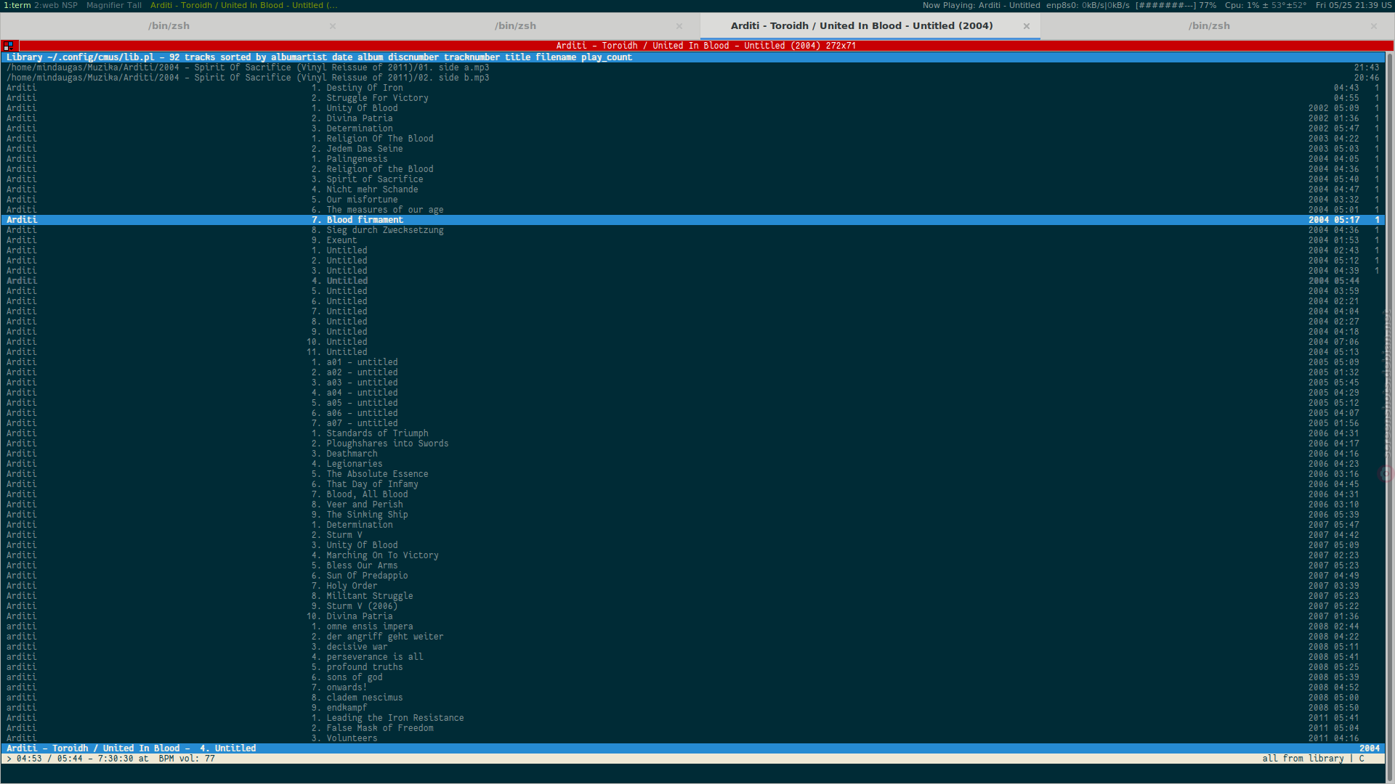The height and width of the screenshot is (784, 1395).
Task: Select track 'The Sinking Ship'
Action: coord(692,515)
